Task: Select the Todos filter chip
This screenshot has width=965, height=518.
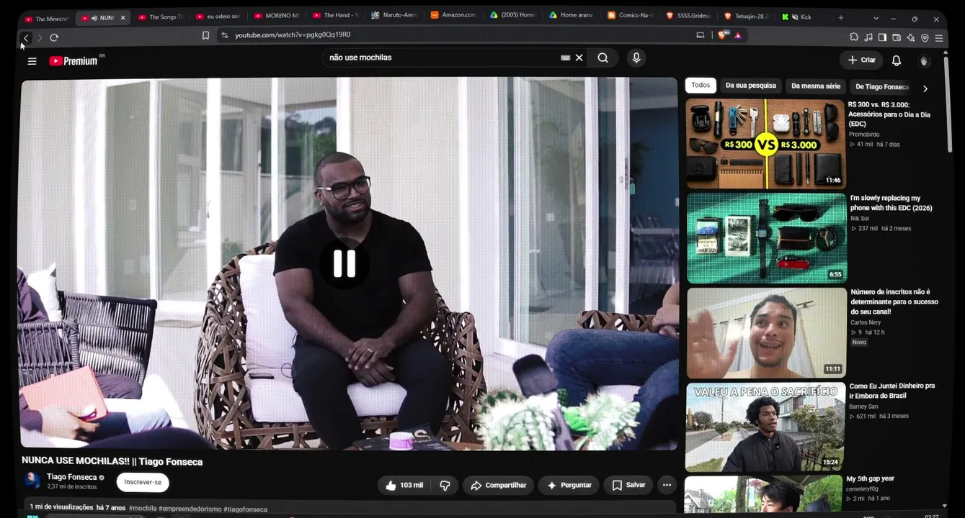Action: point(701,86)
